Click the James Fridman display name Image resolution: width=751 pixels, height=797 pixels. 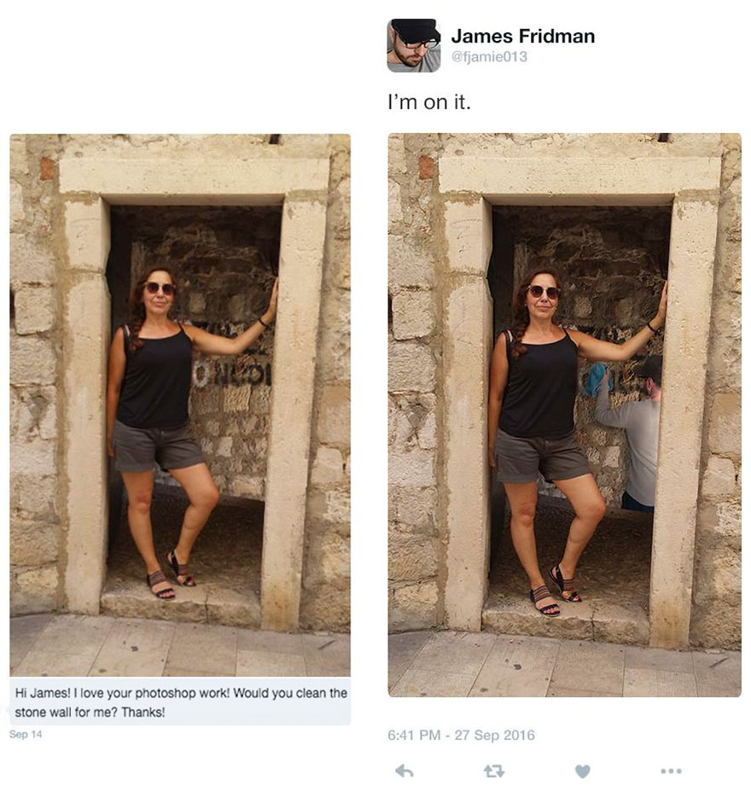pyautogui.click(x=522, y=36)
